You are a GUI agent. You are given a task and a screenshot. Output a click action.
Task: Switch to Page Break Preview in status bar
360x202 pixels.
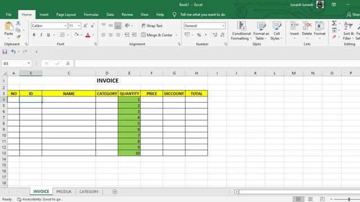(x=322, y=199)
